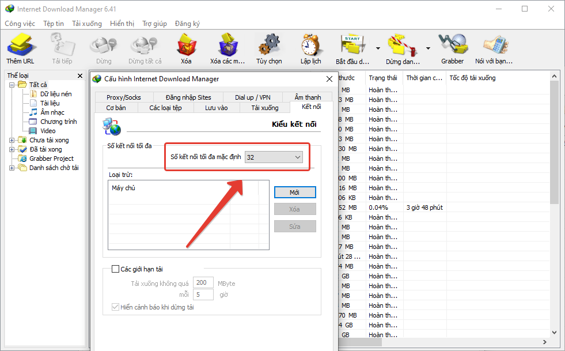Click the Mới button
The height and width of the screenshot is (351, 565).
(x=295, y=193)
